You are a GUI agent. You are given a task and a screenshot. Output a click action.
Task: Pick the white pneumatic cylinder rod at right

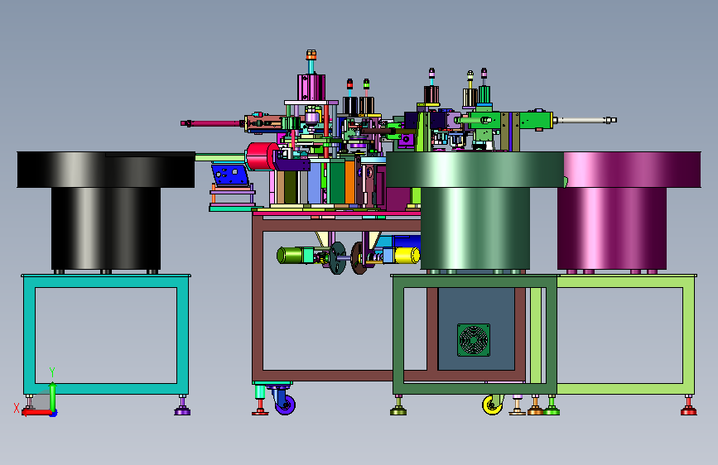[x=585, y=120]
